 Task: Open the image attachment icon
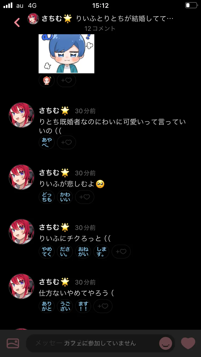click(13, 343)
